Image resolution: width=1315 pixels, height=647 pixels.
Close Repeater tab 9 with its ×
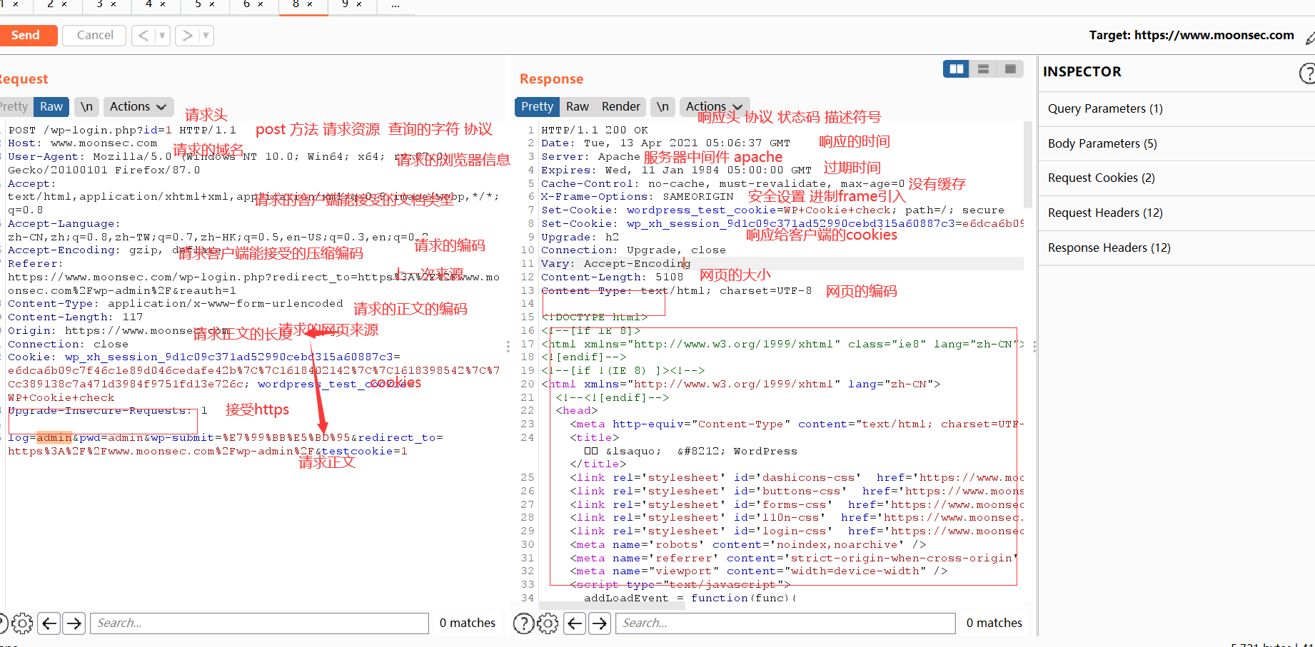[359, 4]
